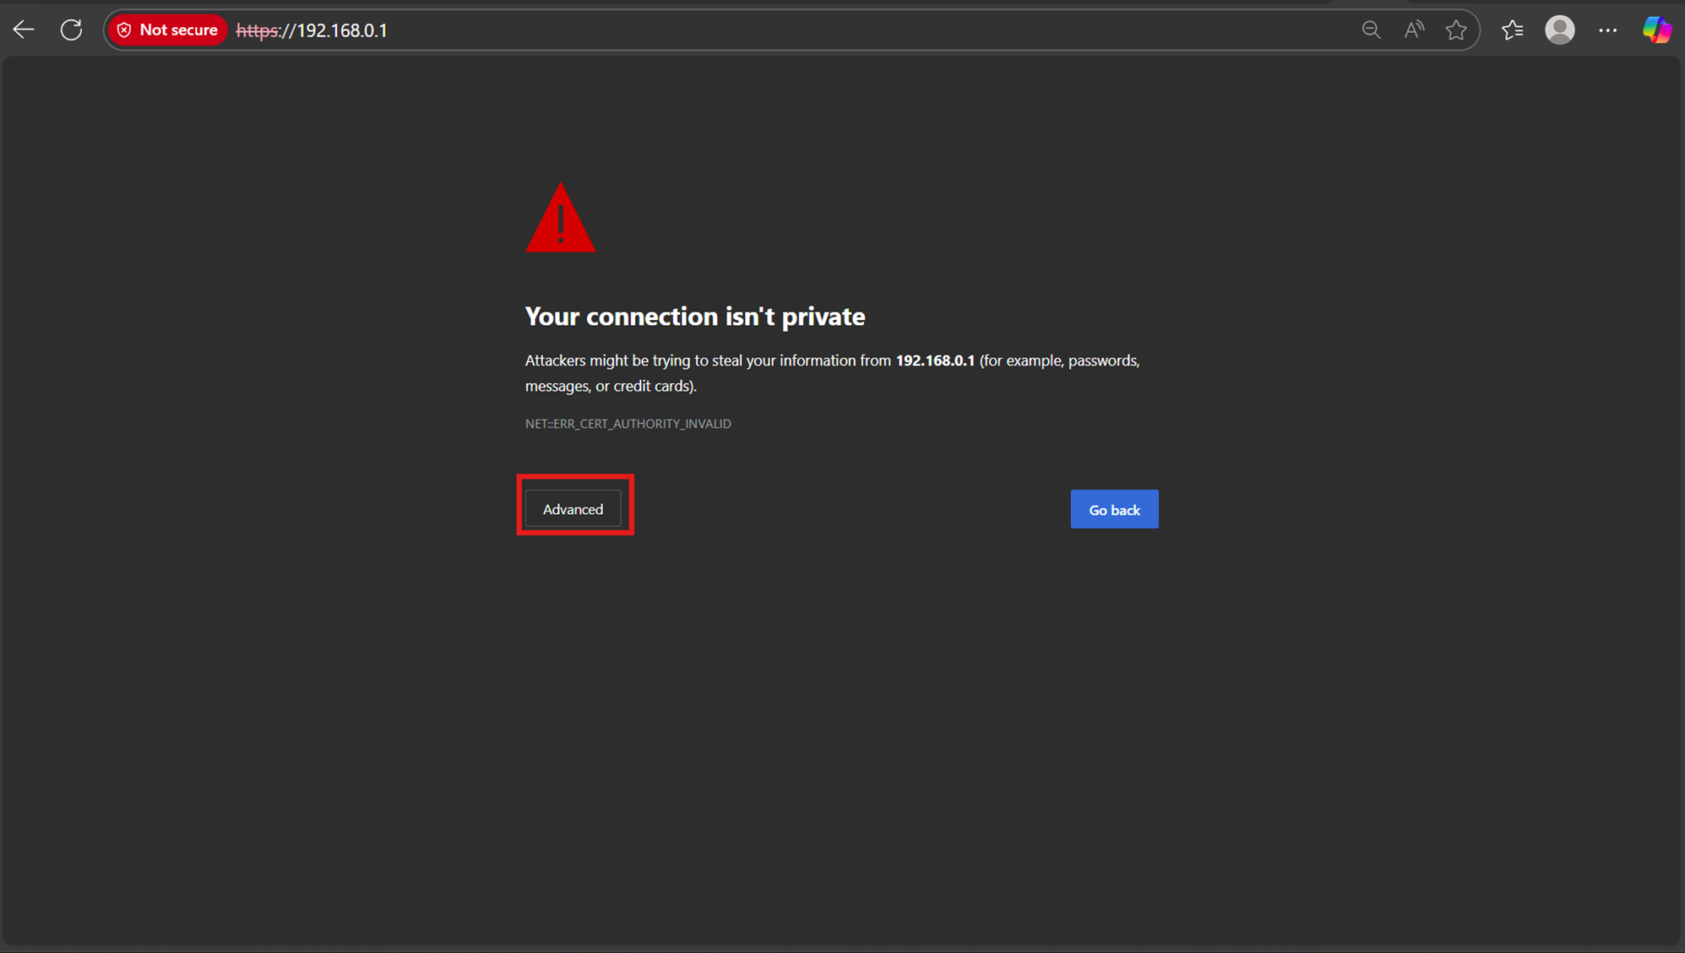Click the Advanced button inside red highlight
Screen dimensions: 1685x953
573,508
